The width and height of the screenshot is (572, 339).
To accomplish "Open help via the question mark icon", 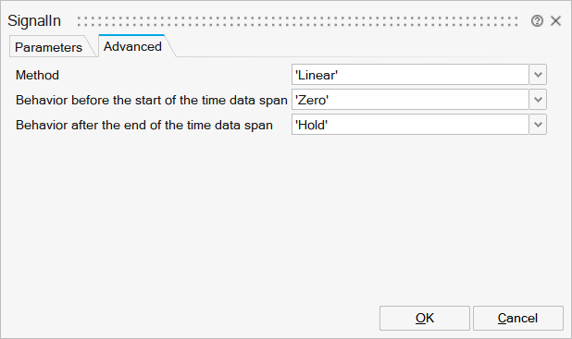I will 537,21.
